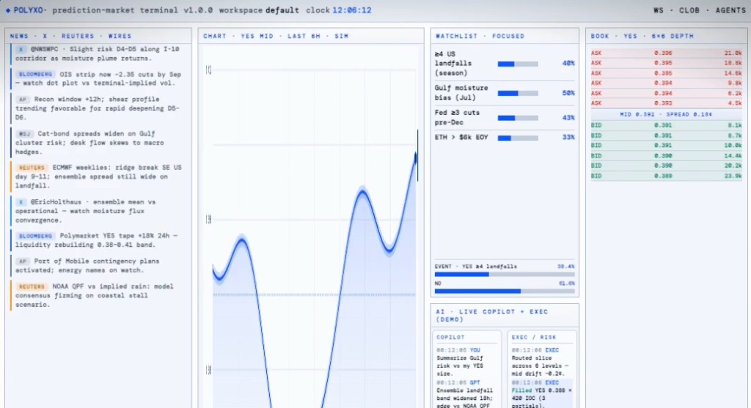Screen dimensions: 751x408
Task: Open the AP Port of Mobile headline
Action: (98, 265)
